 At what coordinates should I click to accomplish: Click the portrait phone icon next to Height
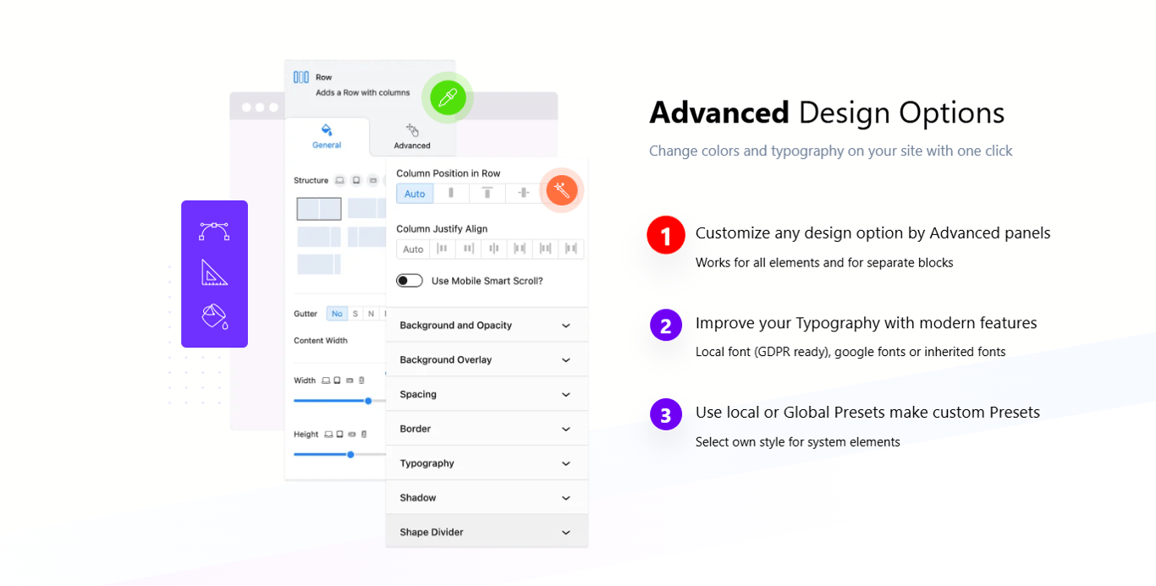[x=364, y=434]
